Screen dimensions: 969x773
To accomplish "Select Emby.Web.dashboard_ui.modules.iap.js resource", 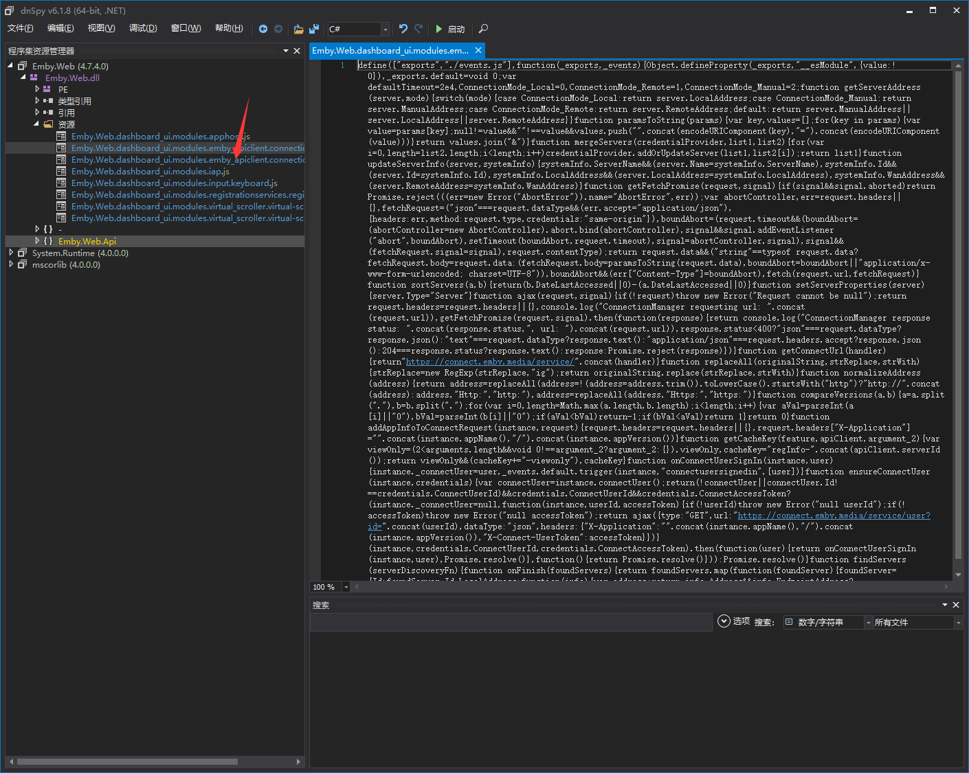I will 151,171.
